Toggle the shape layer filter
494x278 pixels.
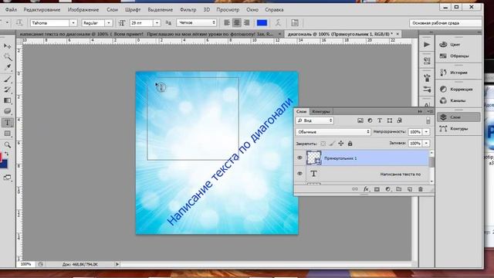390,120
